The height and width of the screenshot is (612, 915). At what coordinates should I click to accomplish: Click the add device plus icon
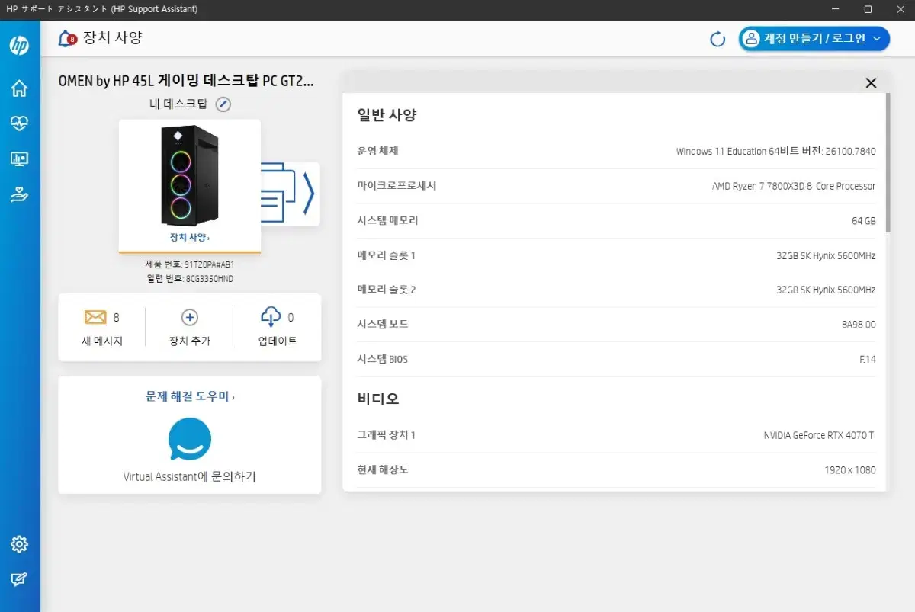[189, 317]
